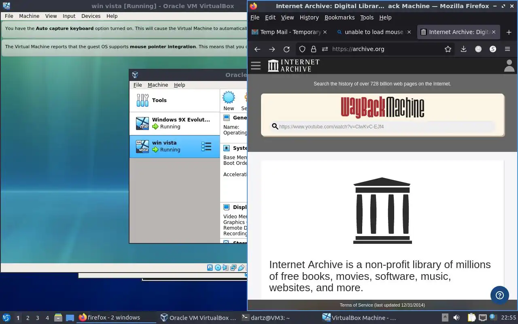Screen dimensions: 518x324
Task: Open Tools menu in Firefox
Action: point(367,17)
